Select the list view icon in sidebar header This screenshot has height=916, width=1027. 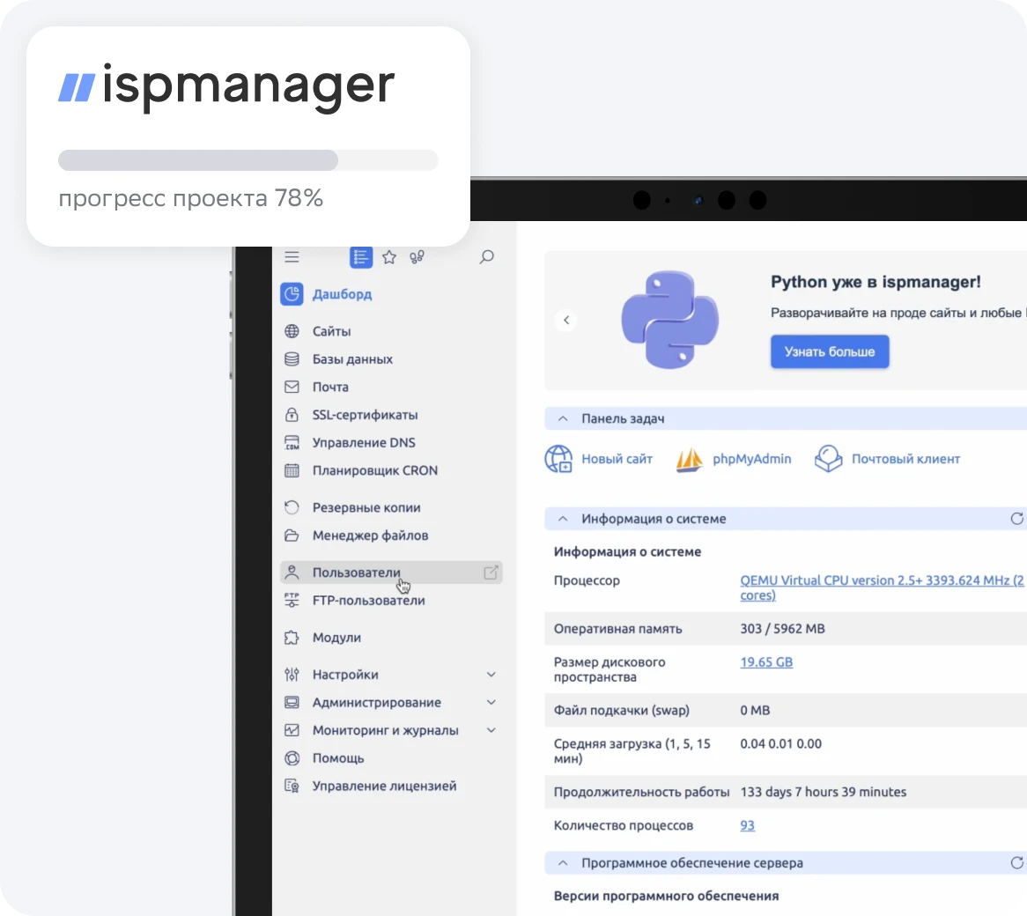361,257
